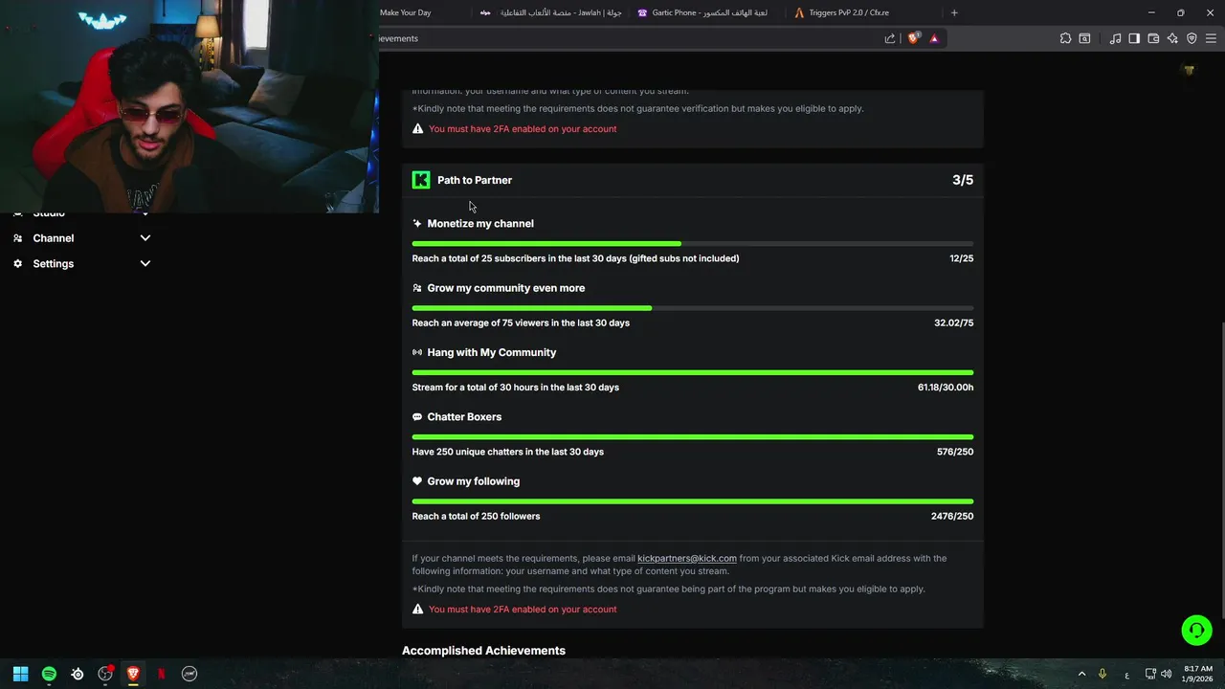
Task: Open a new browser tab
Action: coord(954,12)
